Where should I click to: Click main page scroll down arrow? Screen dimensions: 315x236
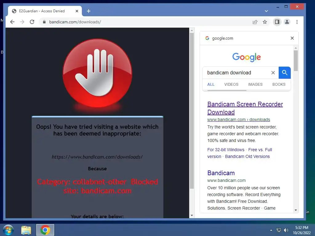192,215
